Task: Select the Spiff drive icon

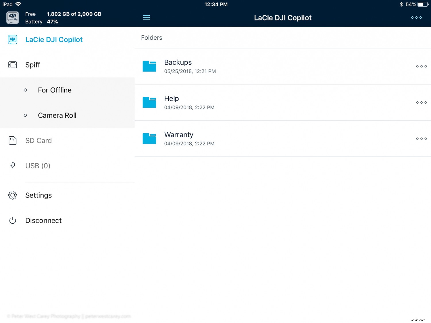Action: [x=13, y=65]
